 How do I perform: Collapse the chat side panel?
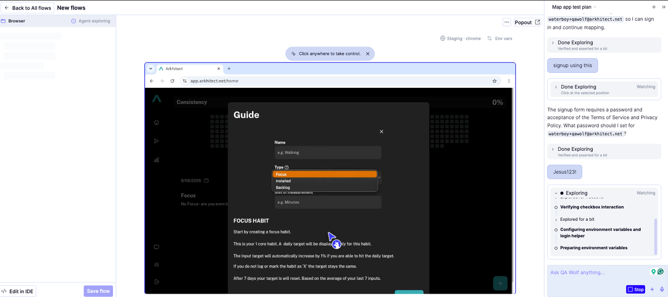coord(663,7)
